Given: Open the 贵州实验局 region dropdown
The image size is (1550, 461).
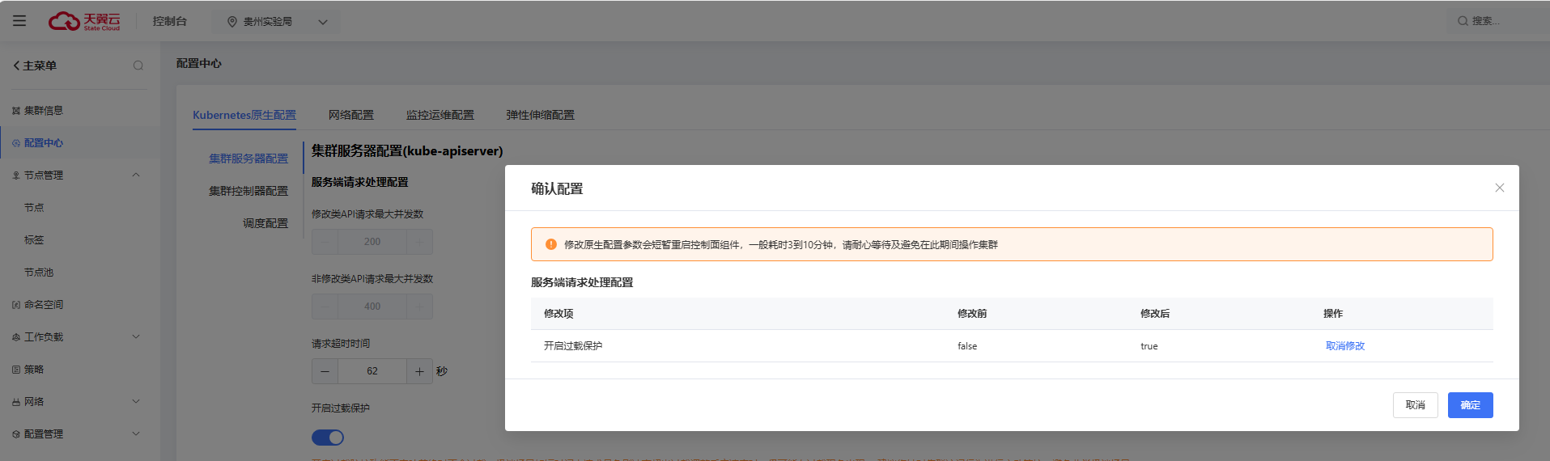Looking at the screenshot, I should coord(323,22).
